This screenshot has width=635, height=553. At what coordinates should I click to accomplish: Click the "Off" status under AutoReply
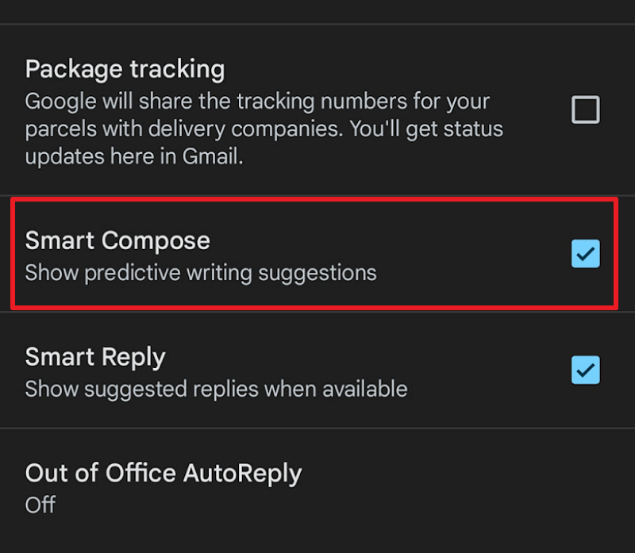(40, 505)
